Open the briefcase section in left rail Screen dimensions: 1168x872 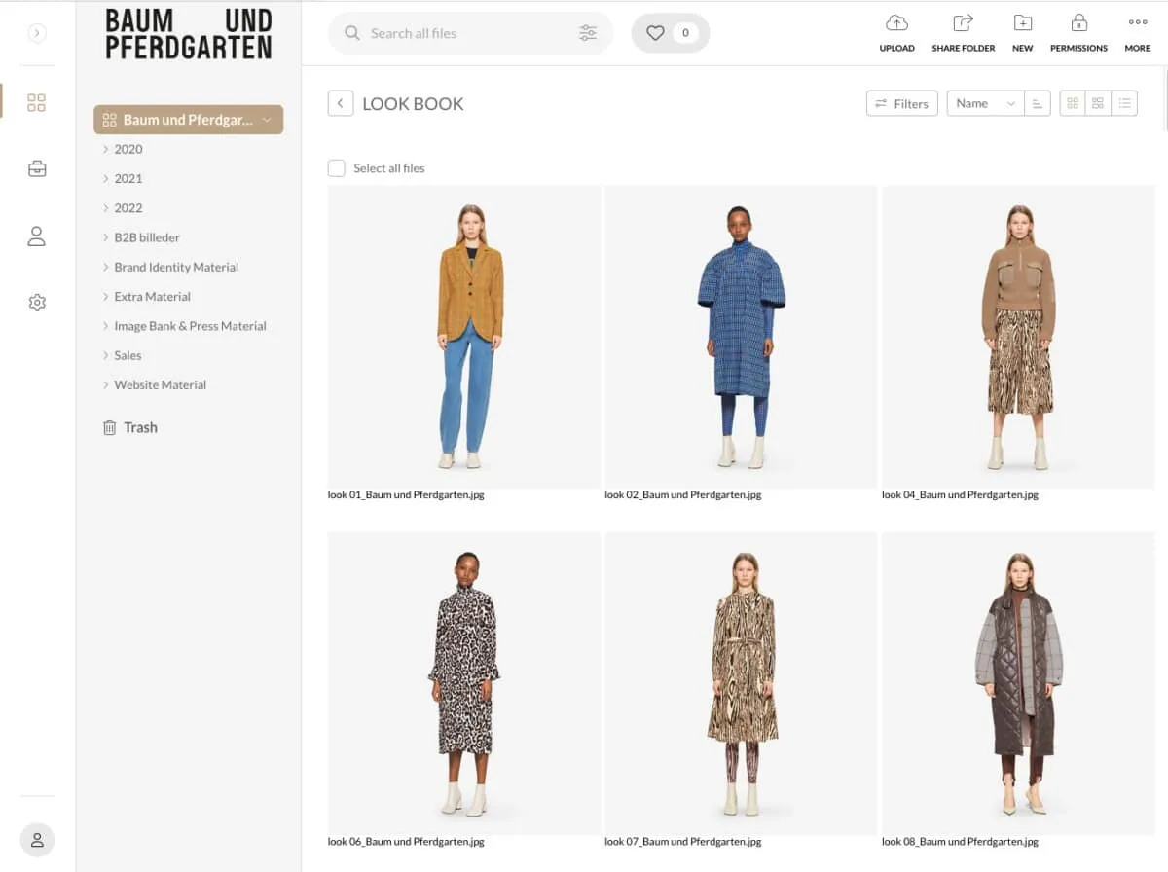pos(36,168)
